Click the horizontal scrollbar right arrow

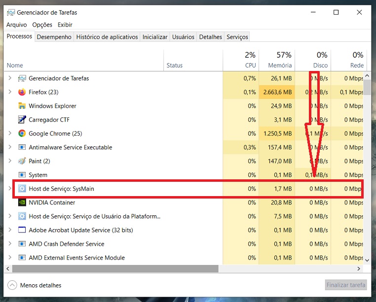click(359, 268)
